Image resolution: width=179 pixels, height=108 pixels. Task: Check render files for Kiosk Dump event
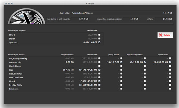pos(99,66)
